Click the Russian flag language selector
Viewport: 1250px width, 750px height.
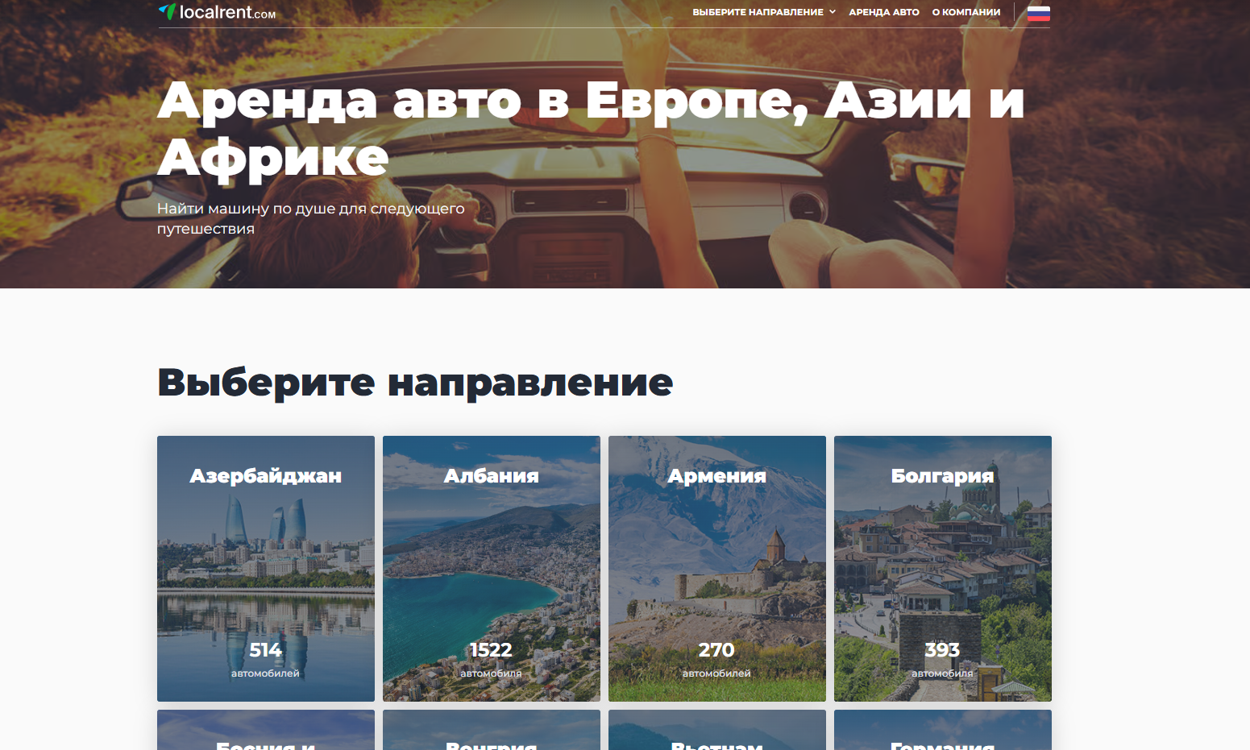click(1038, 13)
